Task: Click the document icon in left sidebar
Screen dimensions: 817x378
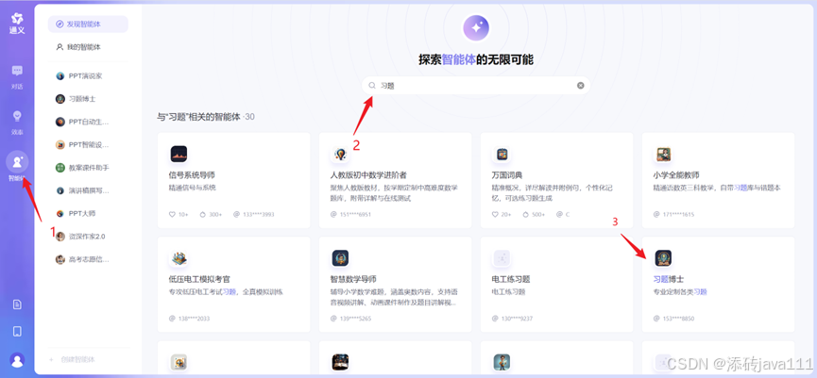Action: [x=17, y=304]
